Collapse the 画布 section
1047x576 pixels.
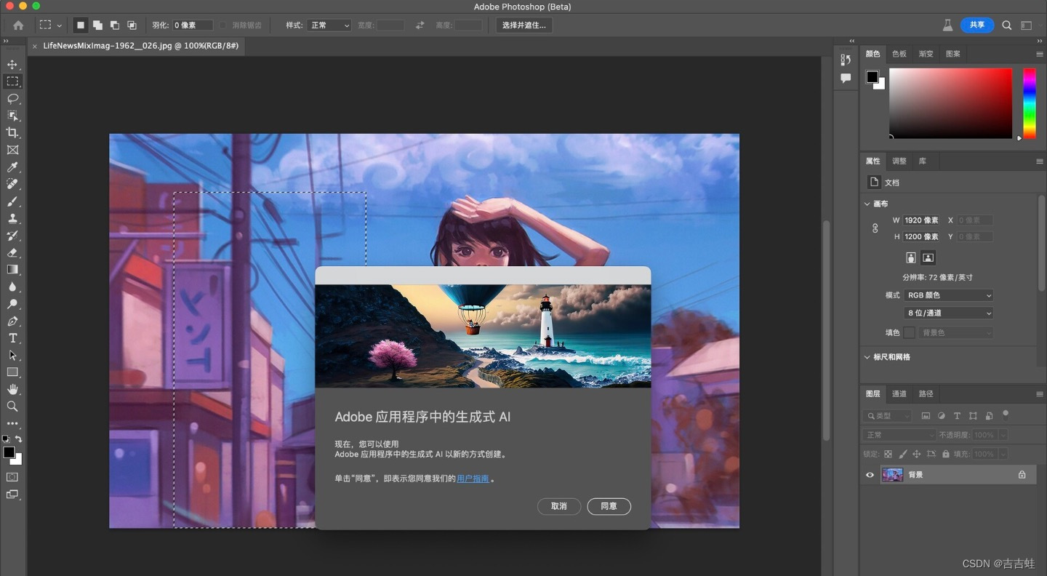click(867, 204)
